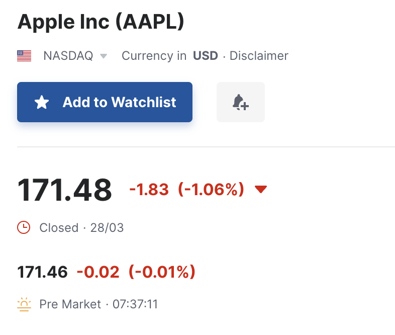Click the red down triangle indicator
Screen dimensions: 395x335
point(260,190)
